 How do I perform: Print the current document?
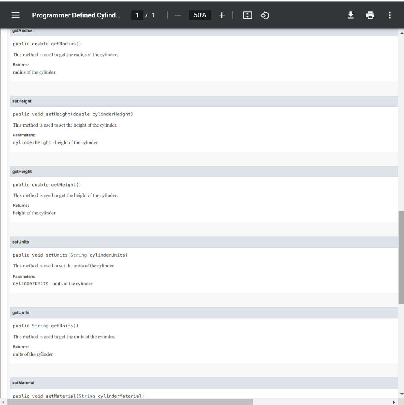tap(370, 15)
